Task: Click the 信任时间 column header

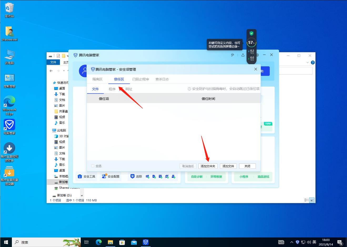Action: click(x=208, y=99)
